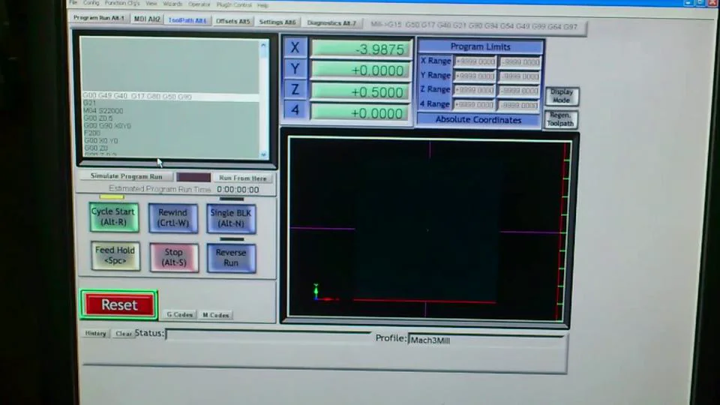
Task: Open the Config menu
Action: point(91,3)
